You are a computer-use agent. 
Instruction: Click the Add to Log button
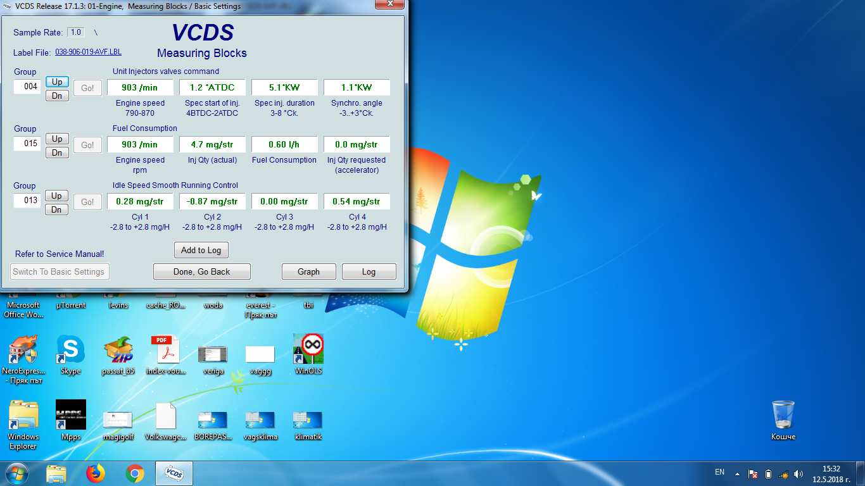click(201, 250)
